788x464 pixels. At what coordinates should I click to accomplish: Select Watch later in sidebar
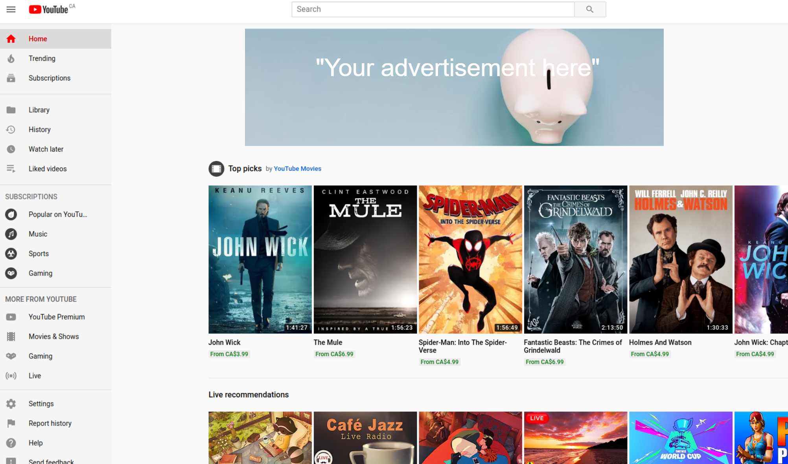click(55, 149)
